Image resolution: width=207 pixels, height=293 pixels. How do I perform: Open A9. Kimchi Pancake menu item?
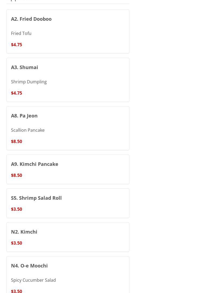(x=34, y=164)
